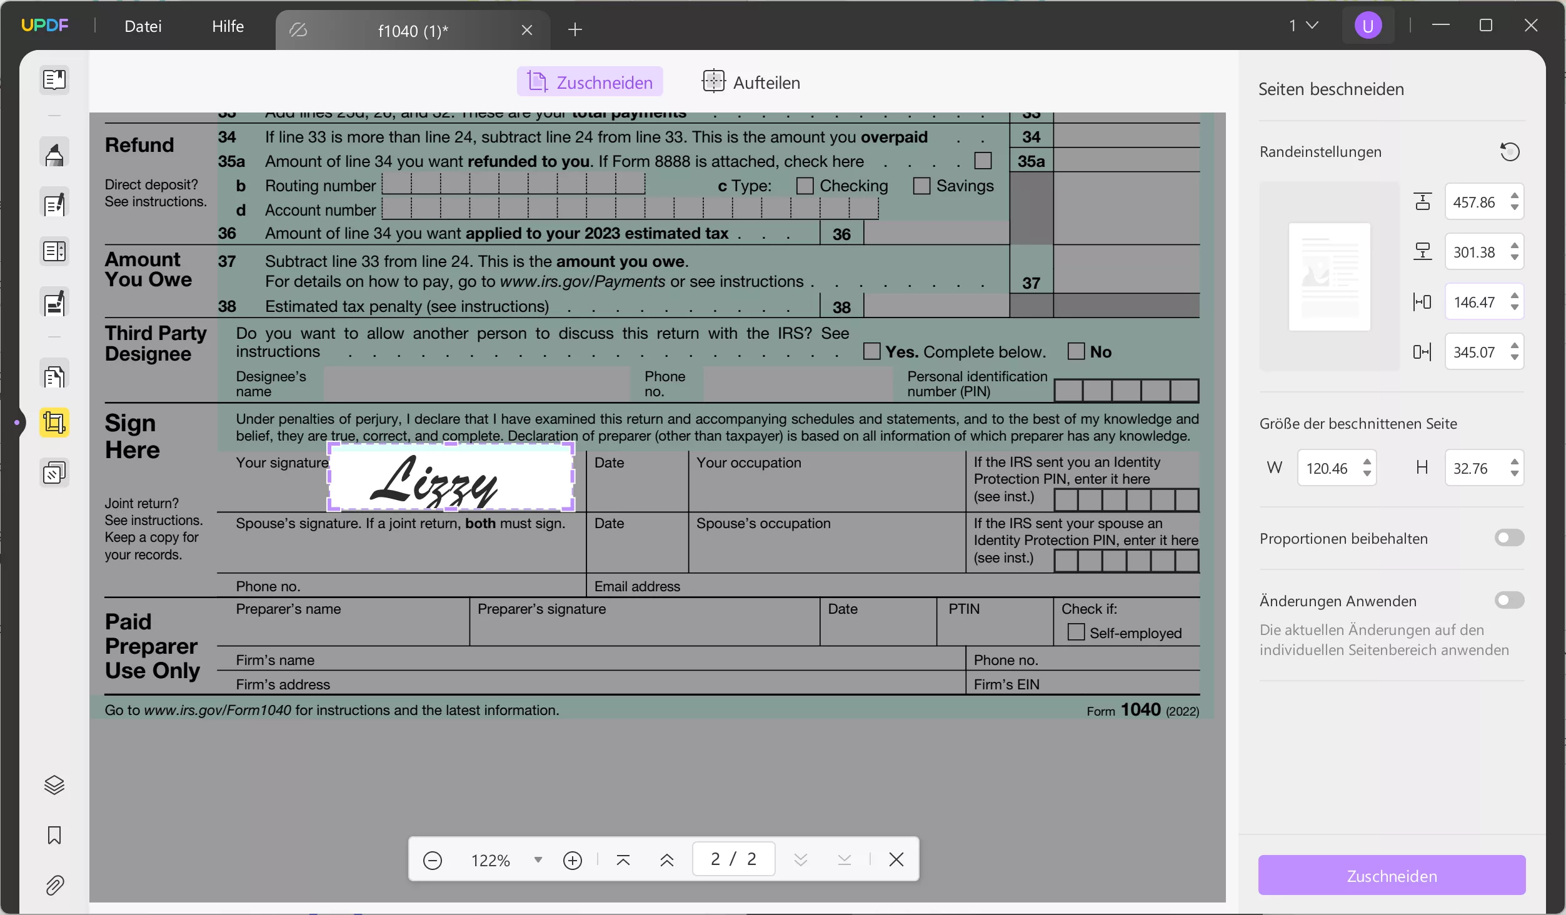Apply cropping with the Zuschneiden button

(1390, 875)
